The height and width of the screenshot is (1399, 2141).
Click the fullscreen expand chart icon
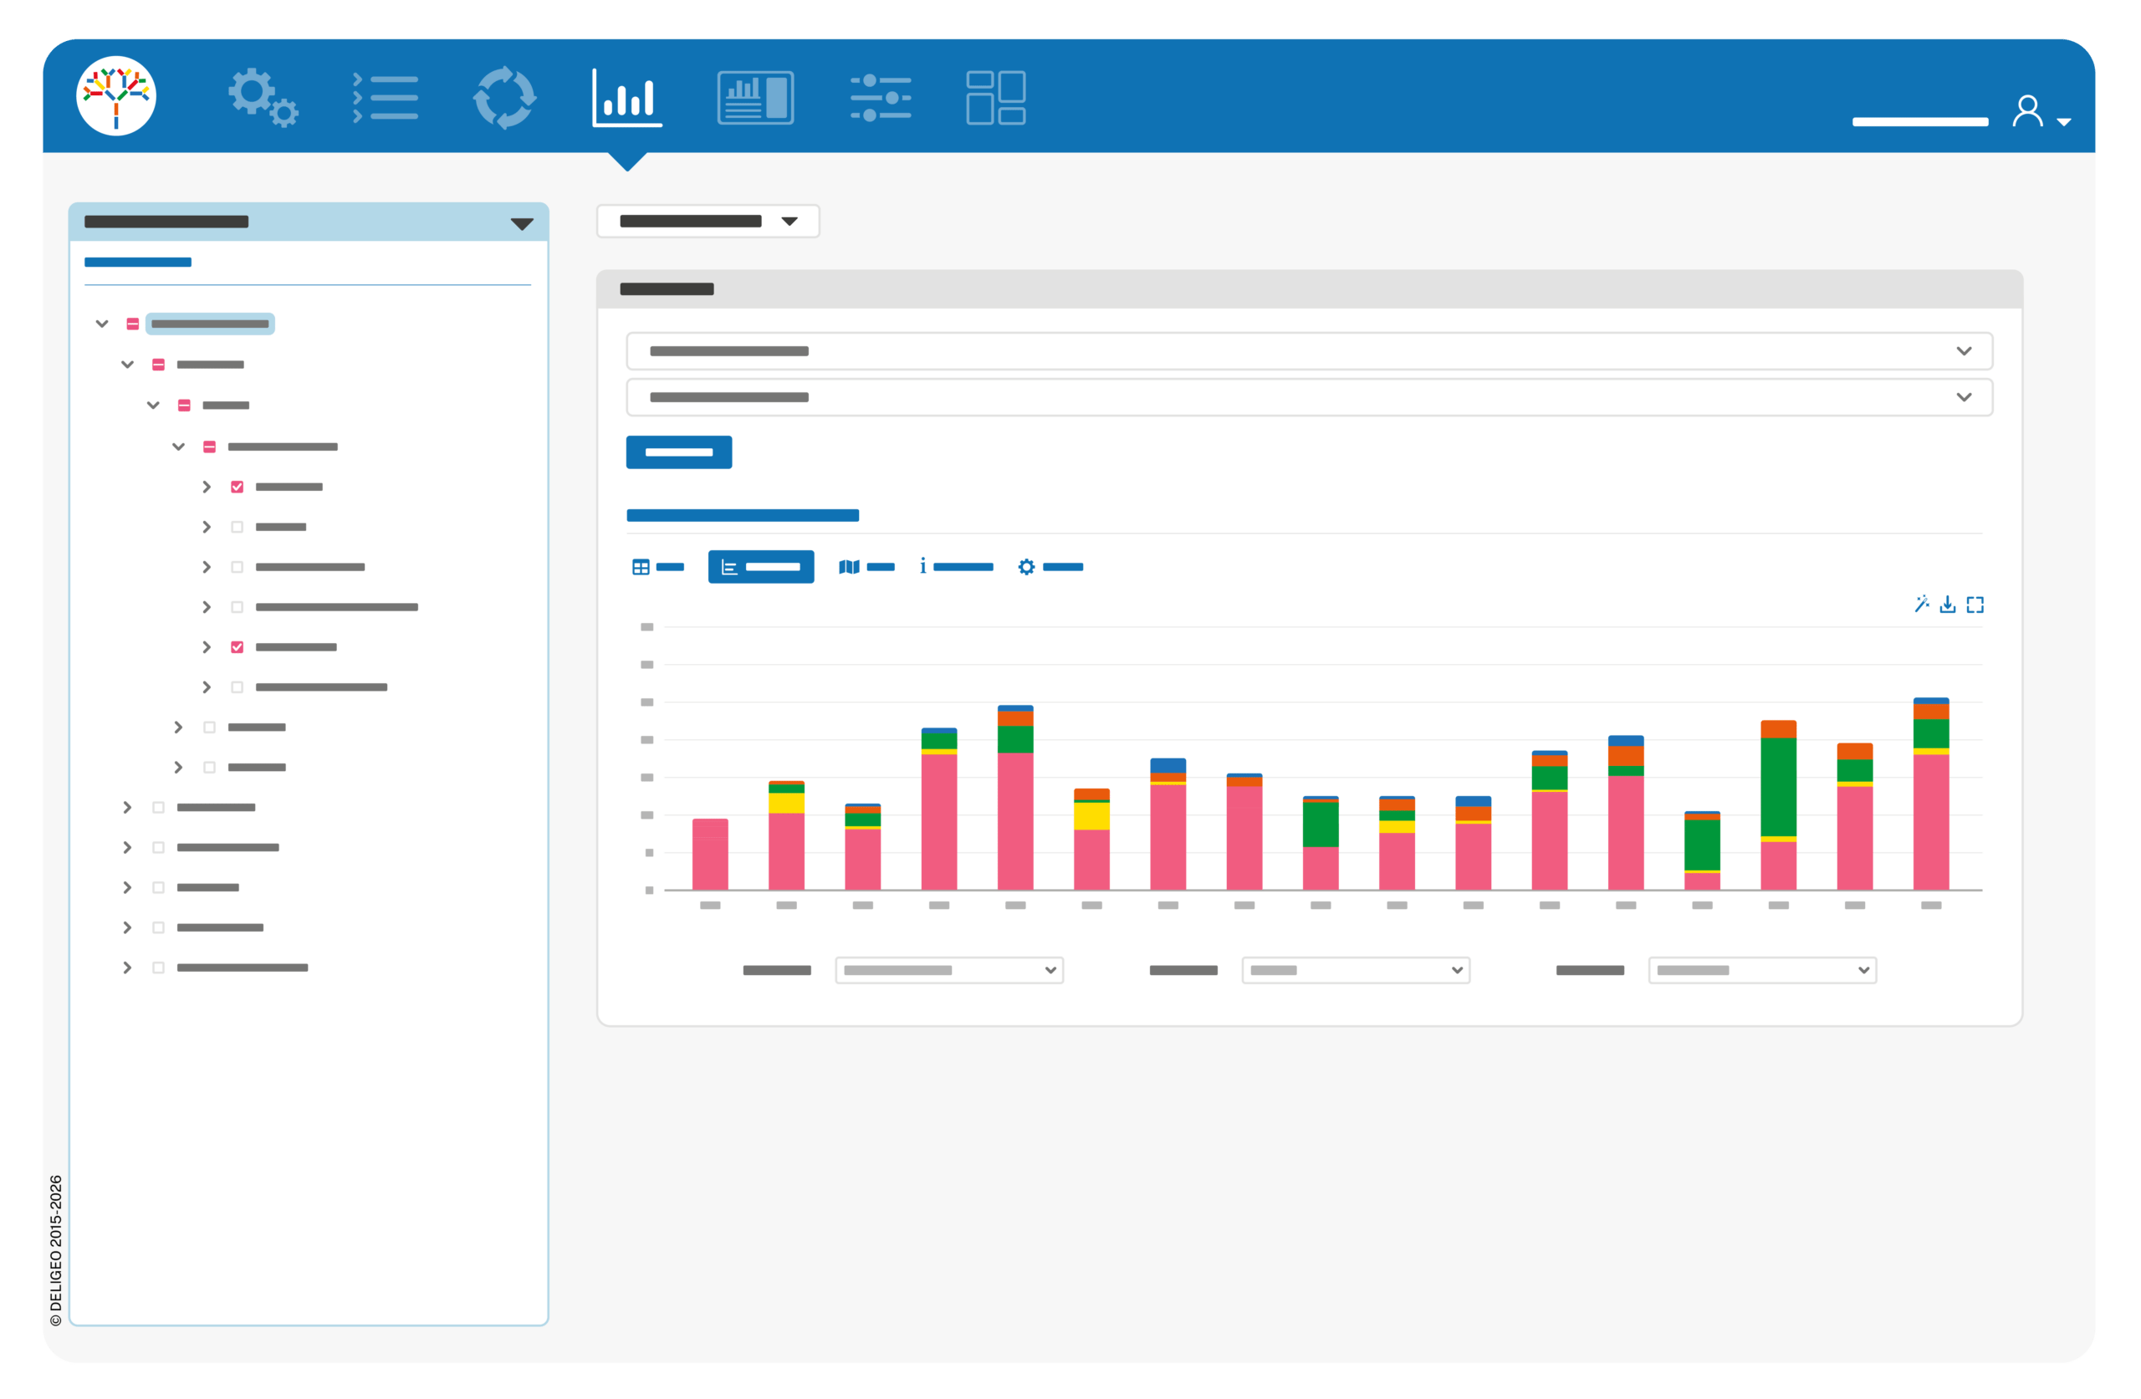point(1975,605)
